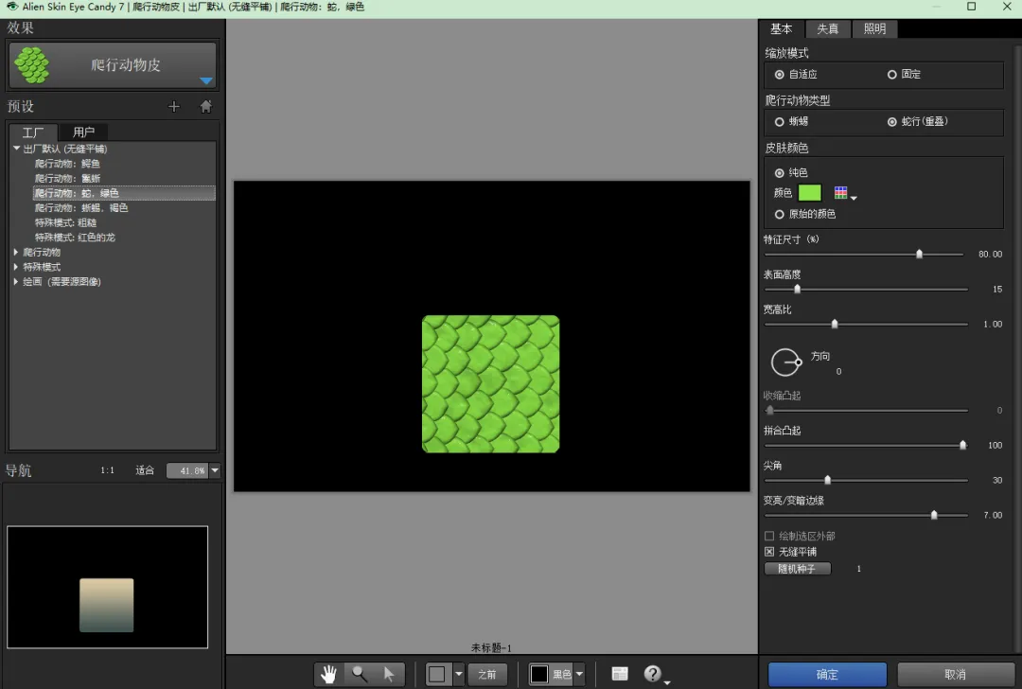1022x689 pixels.
Task: Click the 尖角 slider handle
Action: pos(828,480)
